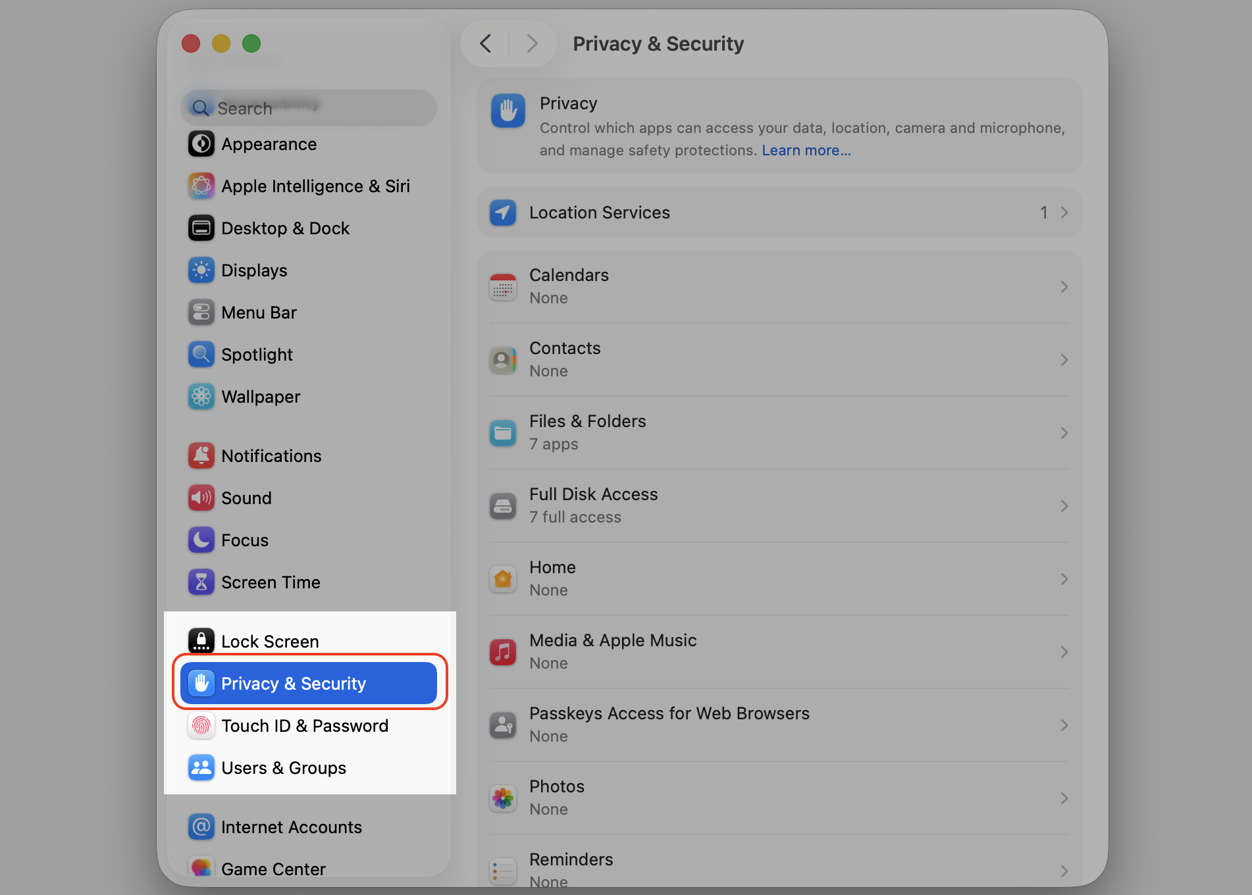The height and width of the screenshot is (895, 1252).
Task: Open Game Center in sidebar
Action: point(309,868)
